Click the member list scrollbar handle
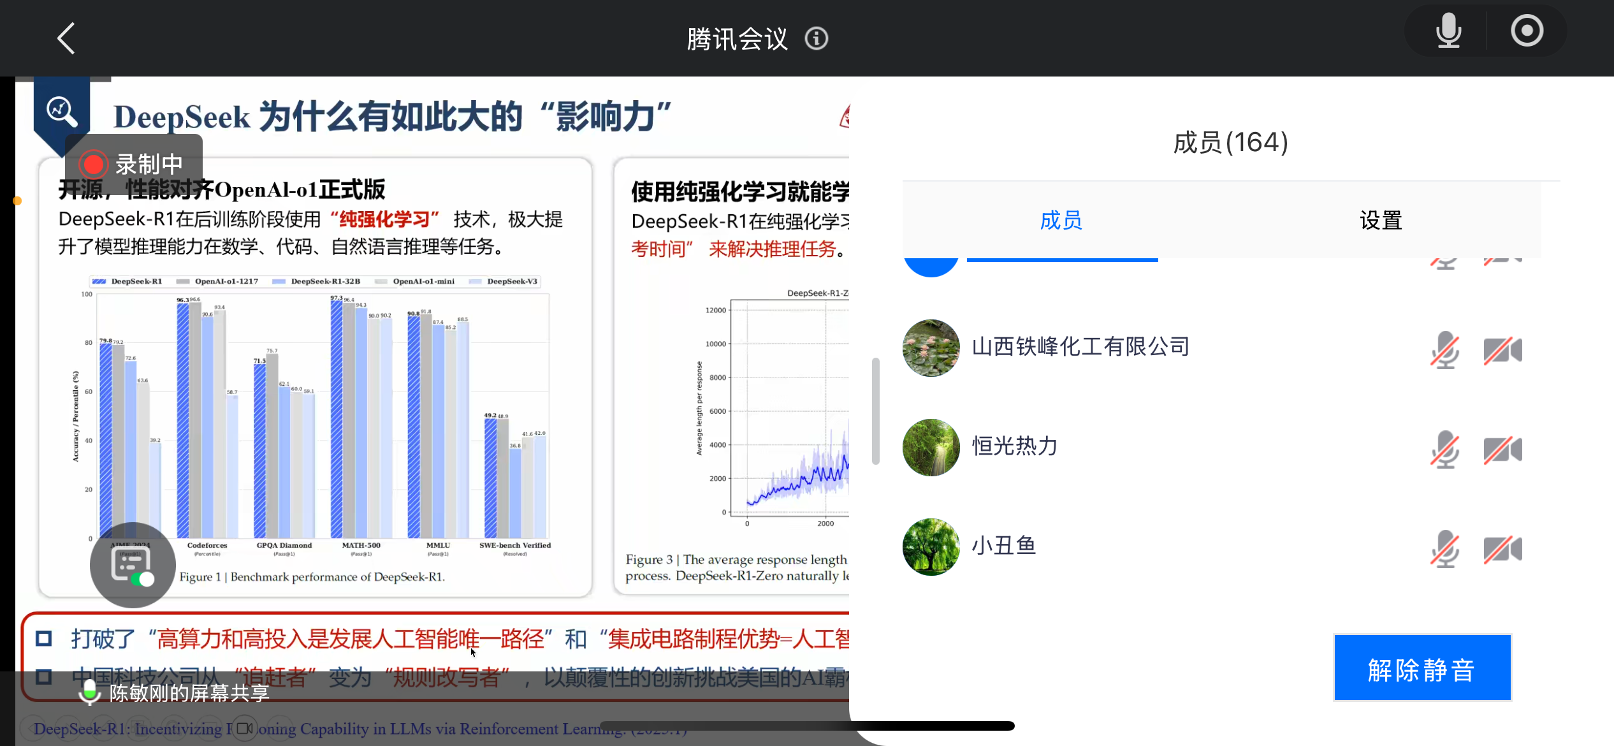 (x=876, y=411)
